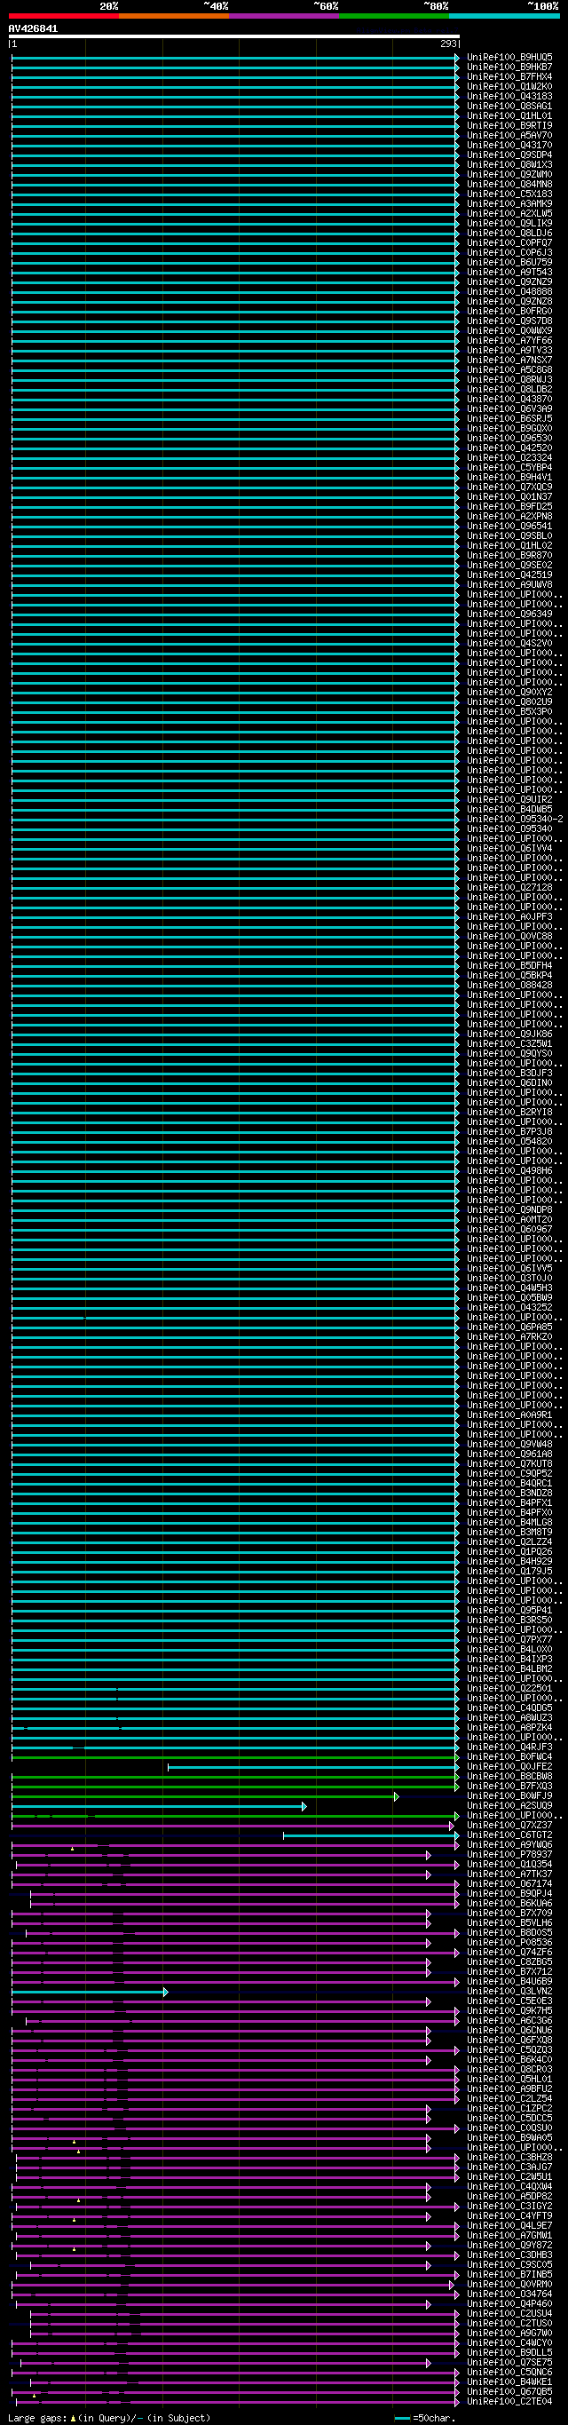Open hit UniRef100_B9HUQ5
Viewport: 568px width, 2425px height.
[x=509, y=58]
